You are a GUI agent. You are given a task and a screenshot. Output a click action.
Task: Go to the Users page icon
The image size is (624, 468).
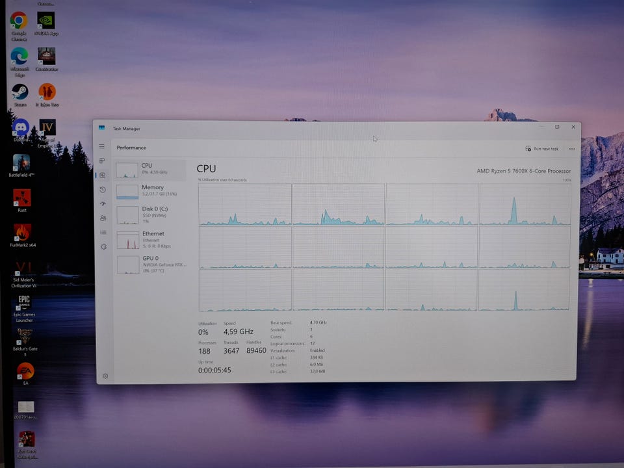click(x=103, y=218)
